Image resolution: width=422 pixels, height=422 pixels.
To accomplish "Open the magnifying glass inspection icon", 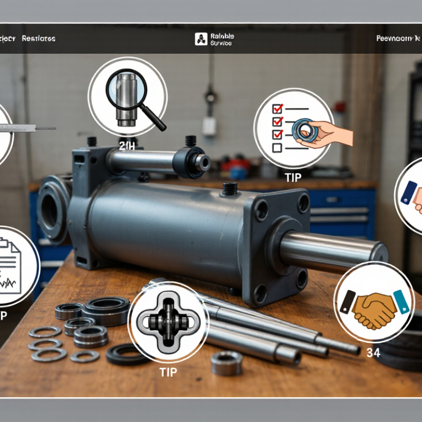I will [x=128, y=97].
